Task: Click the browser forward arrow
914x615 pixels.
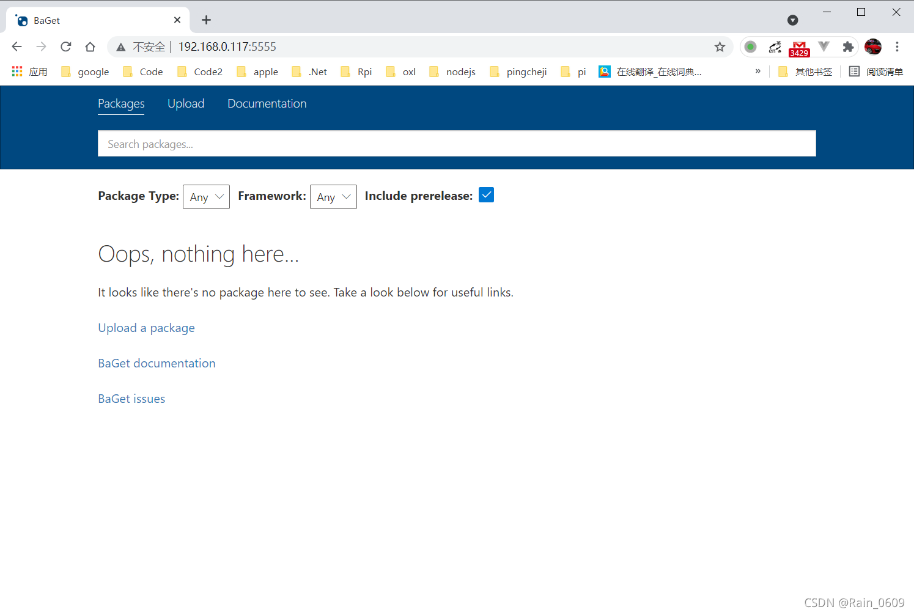Action: coord(41,46)
